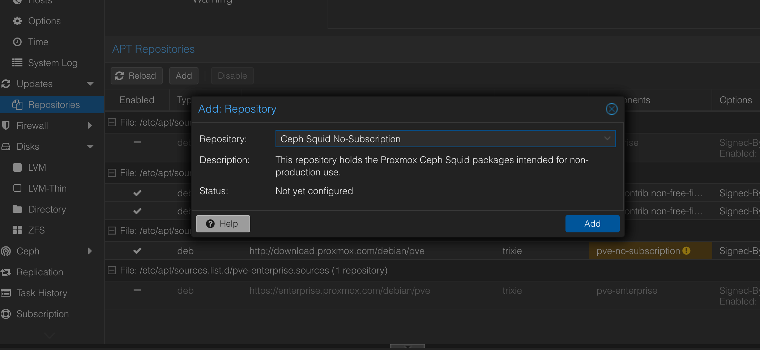
Task: Collapse the pve-enterprise.sources file group
Action: click(112, 270)
